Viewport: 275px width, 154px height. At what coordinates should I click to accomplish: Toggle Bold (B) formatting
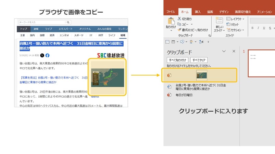coord(252,28)
